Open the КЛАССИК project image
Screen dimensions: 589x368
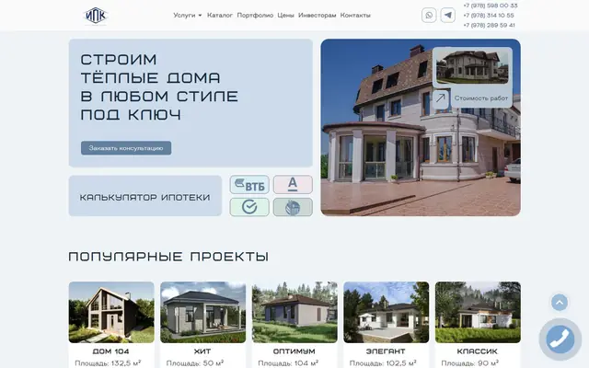pyautogui.click(x=478, y=313)
